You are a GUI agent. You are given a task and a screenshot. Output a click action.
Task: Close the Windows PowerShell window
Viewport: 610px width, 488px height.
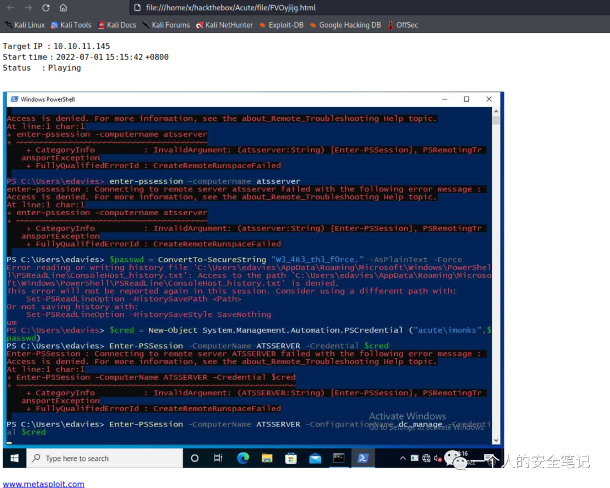coord(489,99)
